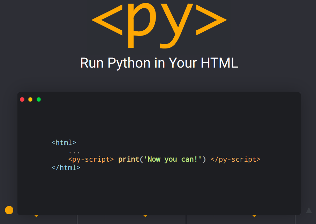Click the closing </html> tag
This screenshot has height=224, width=316.
coord(66,168)
